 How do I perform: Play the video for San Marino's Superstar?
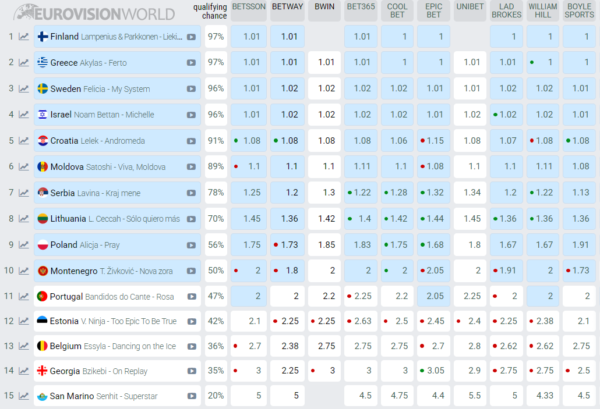coord(192,396)
